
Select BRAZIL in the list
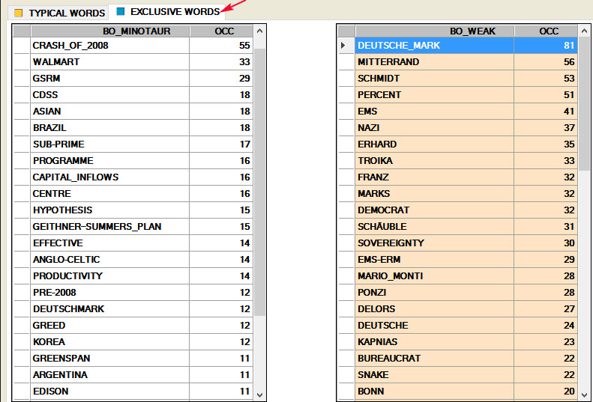pos(133,128)
